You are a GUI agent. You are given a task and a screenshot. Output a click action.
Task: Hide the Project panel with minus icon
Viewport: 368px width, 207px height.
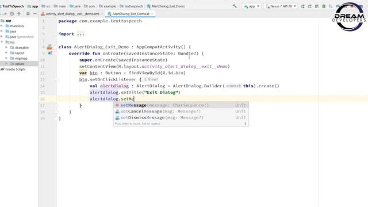click(x=34, y=14)
